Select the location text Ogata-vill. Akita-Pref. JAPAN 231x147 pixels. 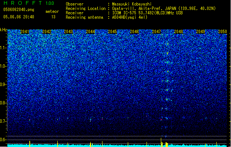[144, 8]
